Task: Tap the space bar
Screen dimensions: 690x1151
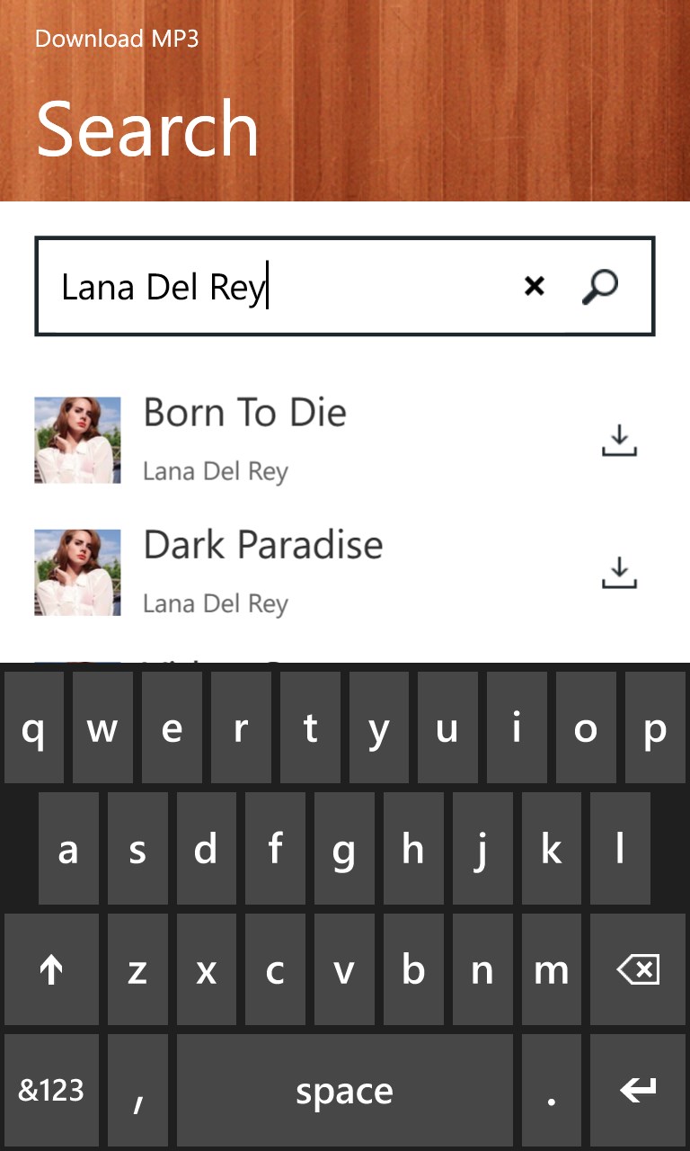Action: click(x=344, y=1090)
